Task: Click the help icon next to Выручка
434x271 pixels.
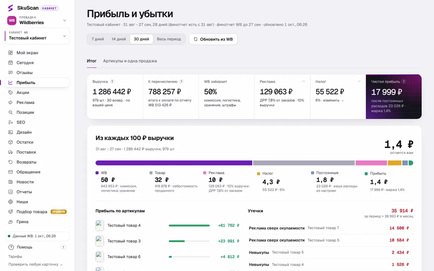Action: pos(112,82)
